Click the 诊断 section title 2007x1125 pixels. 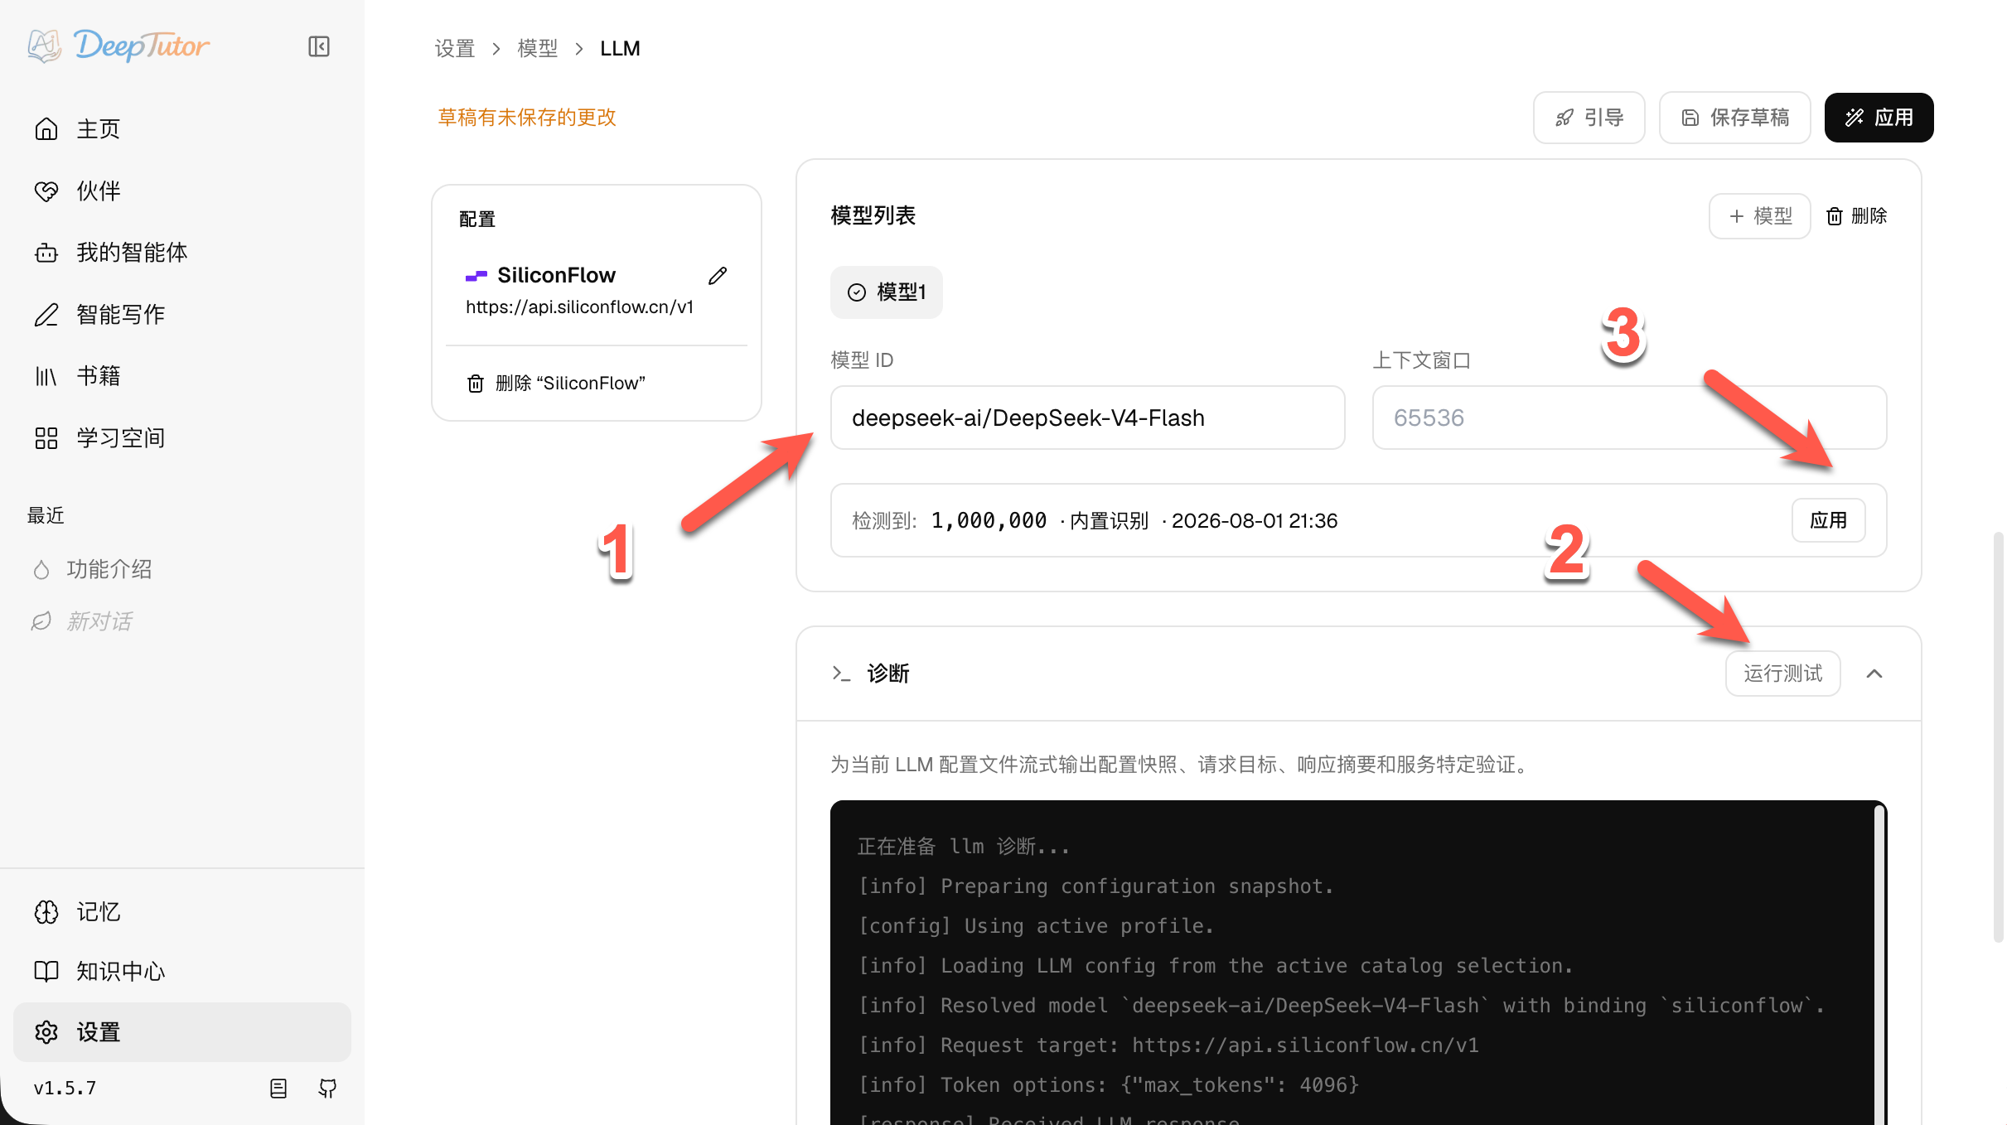888,674
